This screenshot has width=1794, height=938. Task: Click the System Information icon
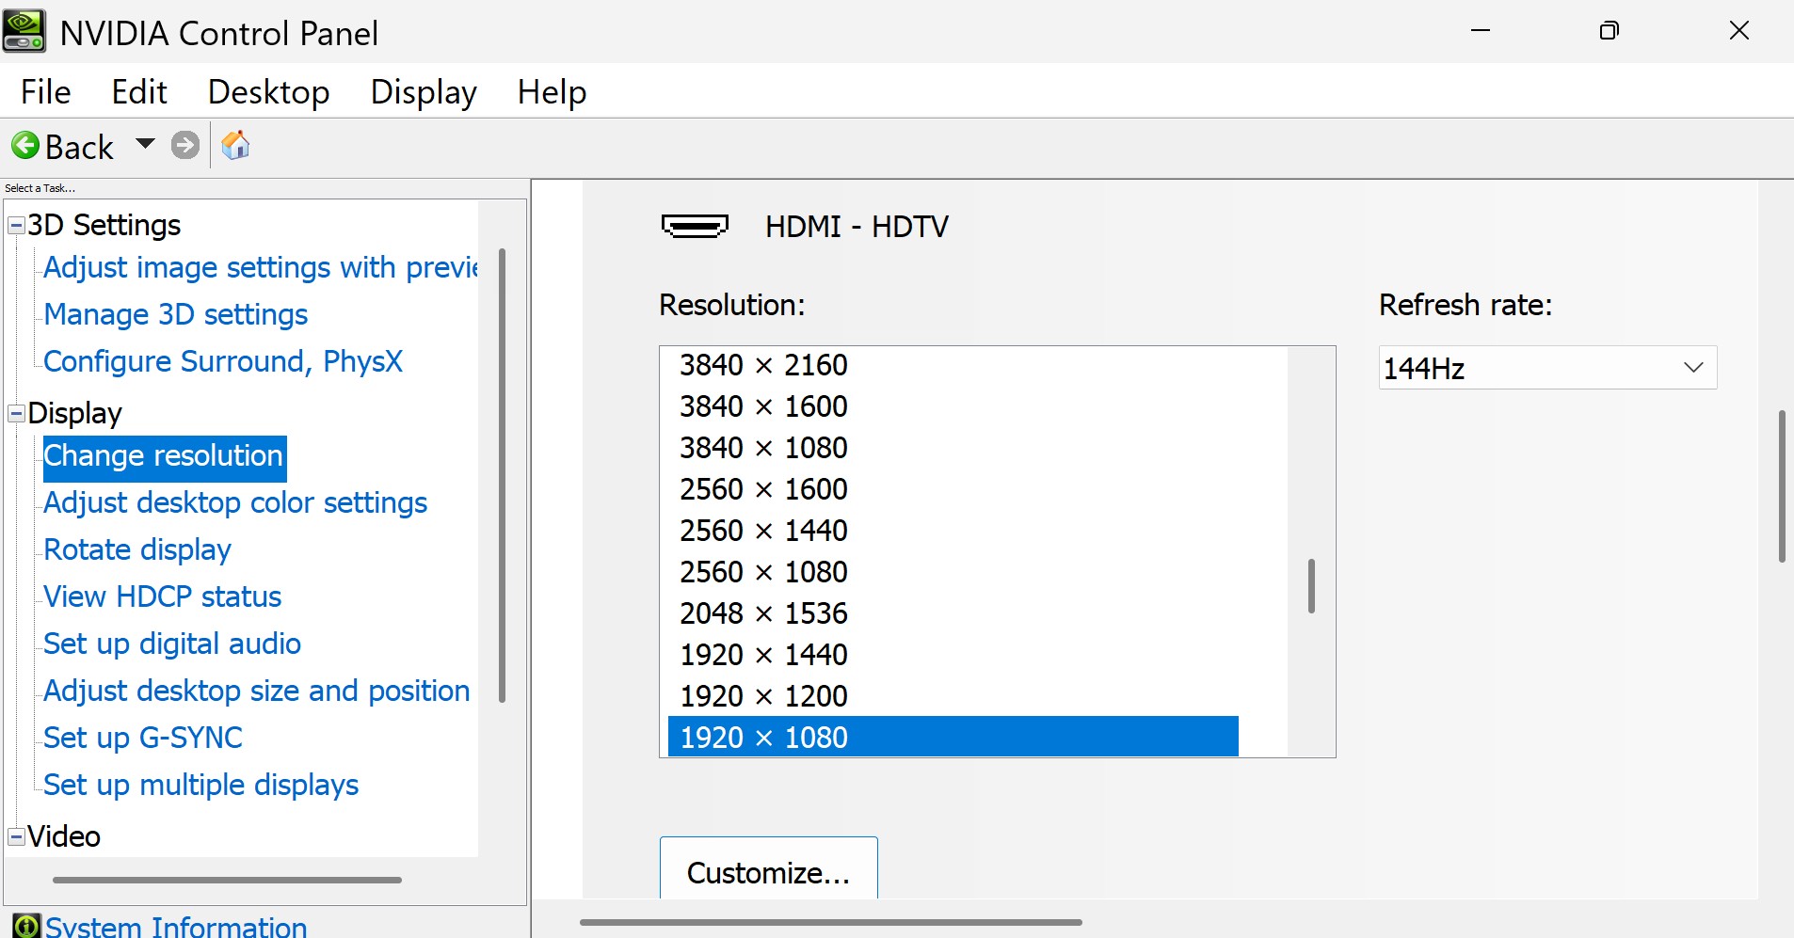click(26, 926)
